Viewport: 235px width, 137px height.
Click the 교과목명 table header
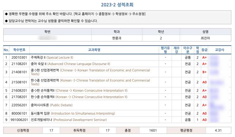tap(94, 50)
